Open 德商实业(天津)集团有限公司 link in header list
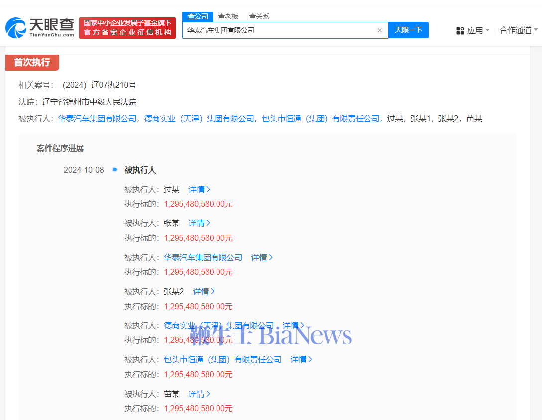Screen dimensions: 542x420 click(x=199, y=119)
